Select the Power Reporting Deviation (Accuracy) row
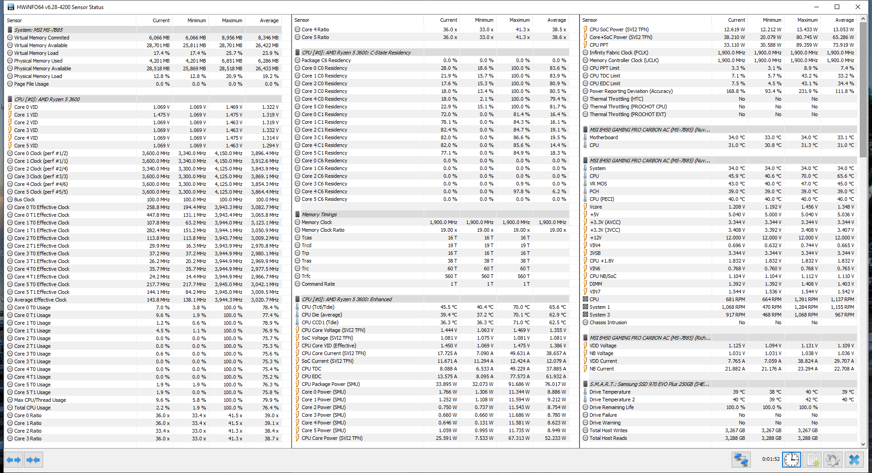Screen dimensions: 872x473 pyautogui.click(x=718, y=91)
